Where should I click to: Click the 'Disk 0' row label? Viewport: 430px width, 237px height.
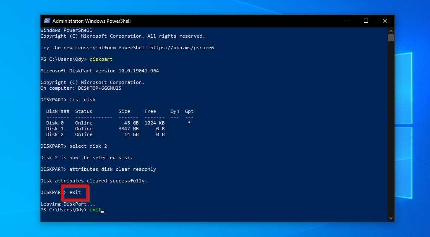click(x=55, y=123)
